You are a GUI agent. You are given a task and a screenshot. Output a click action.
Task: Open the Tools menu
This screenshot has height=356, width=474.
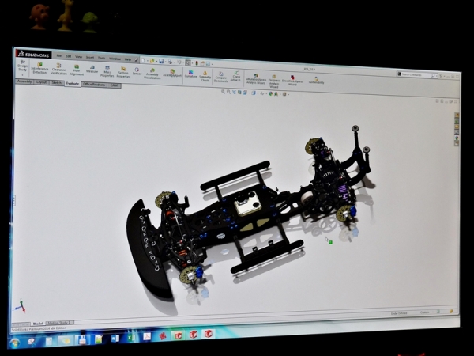[x=101, y=58]
